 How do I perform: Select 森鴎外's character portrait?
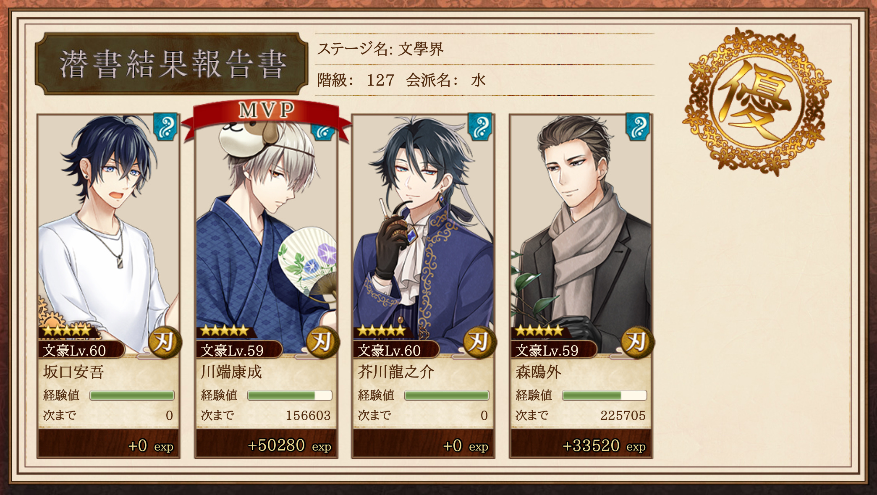[581, 233]
